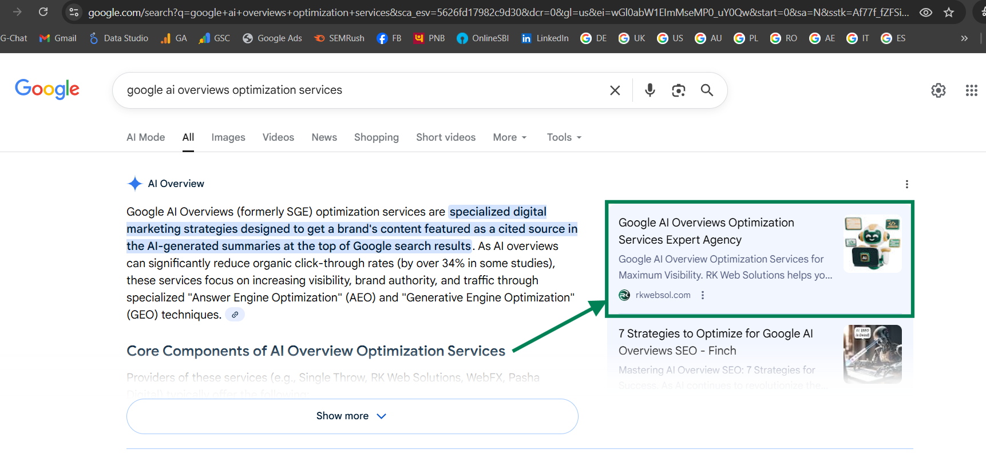
Task: Open OnlineSBI bookmark
Action: point(483,38)
